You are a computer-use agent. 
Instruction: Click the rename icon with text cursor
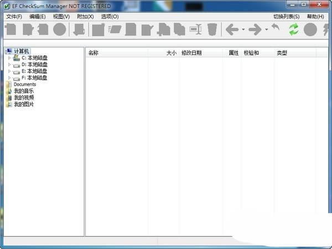pyautogui.click(x=196, y=29)
